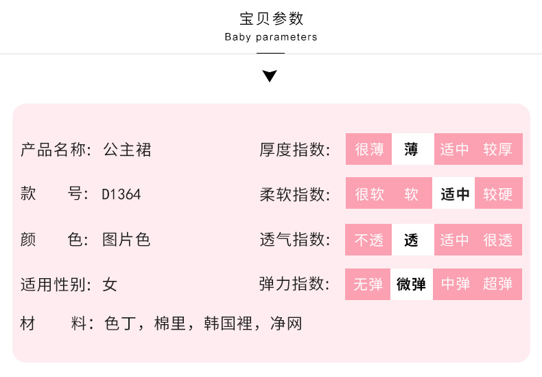542x377 pixels.
Task: Choose 较硬 for the softness index
Action: click(x=498, y=194)
